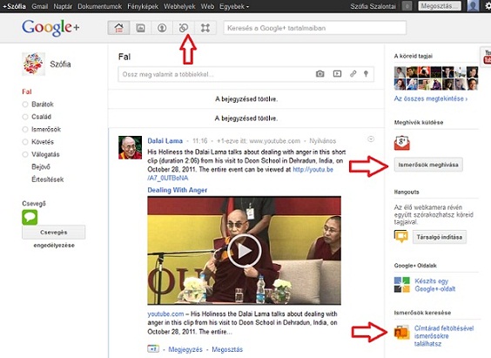Open the Home stream icon
The height and width of the screenshot is (358, 491).
(x=118, y=28)
